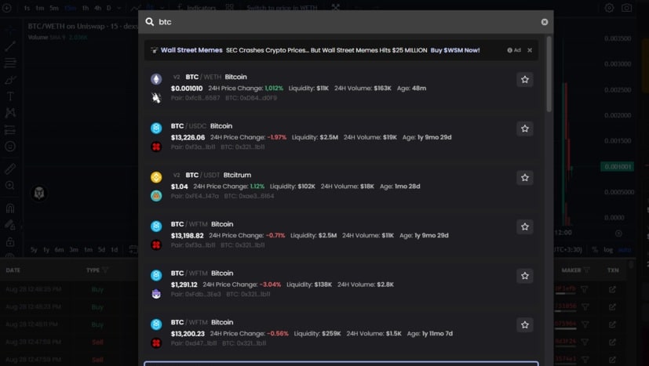Dismiss the Wall Street Memes ad
Screen dimensions: 649x366
coord(530,50)
